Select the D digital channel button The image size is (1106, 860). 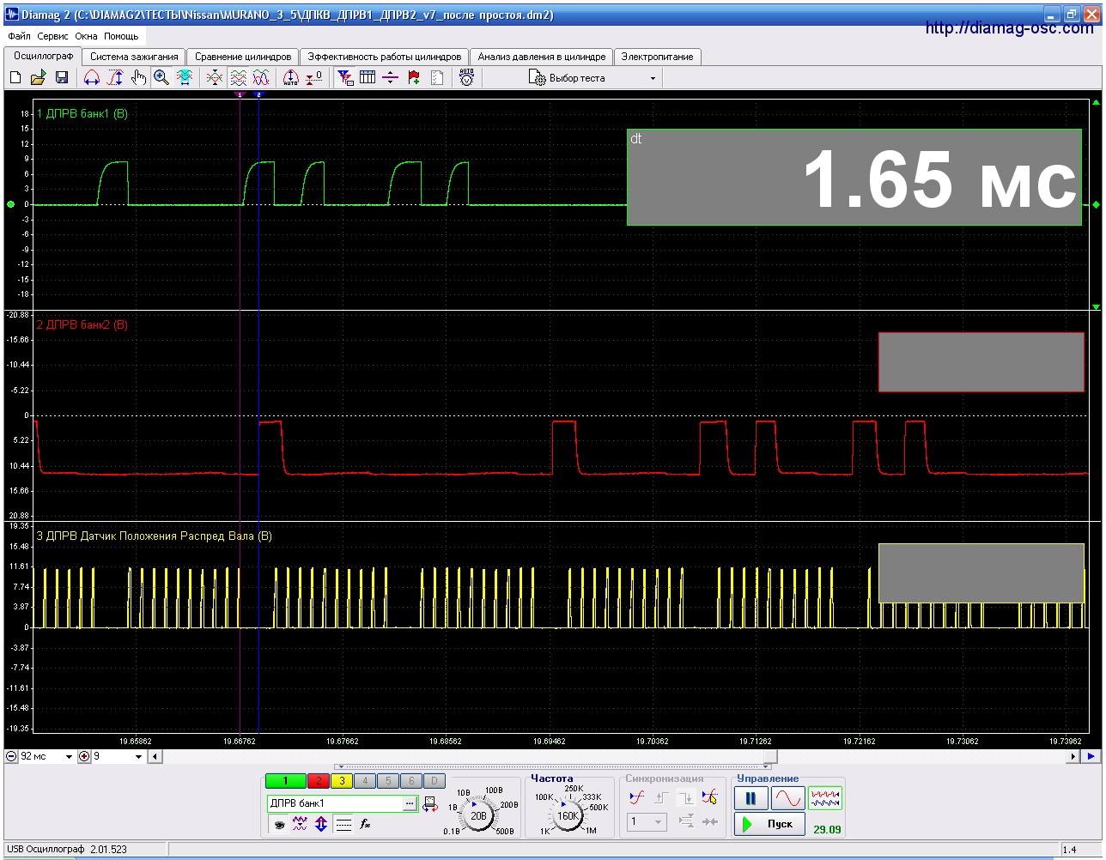click(x=434, y=781)
